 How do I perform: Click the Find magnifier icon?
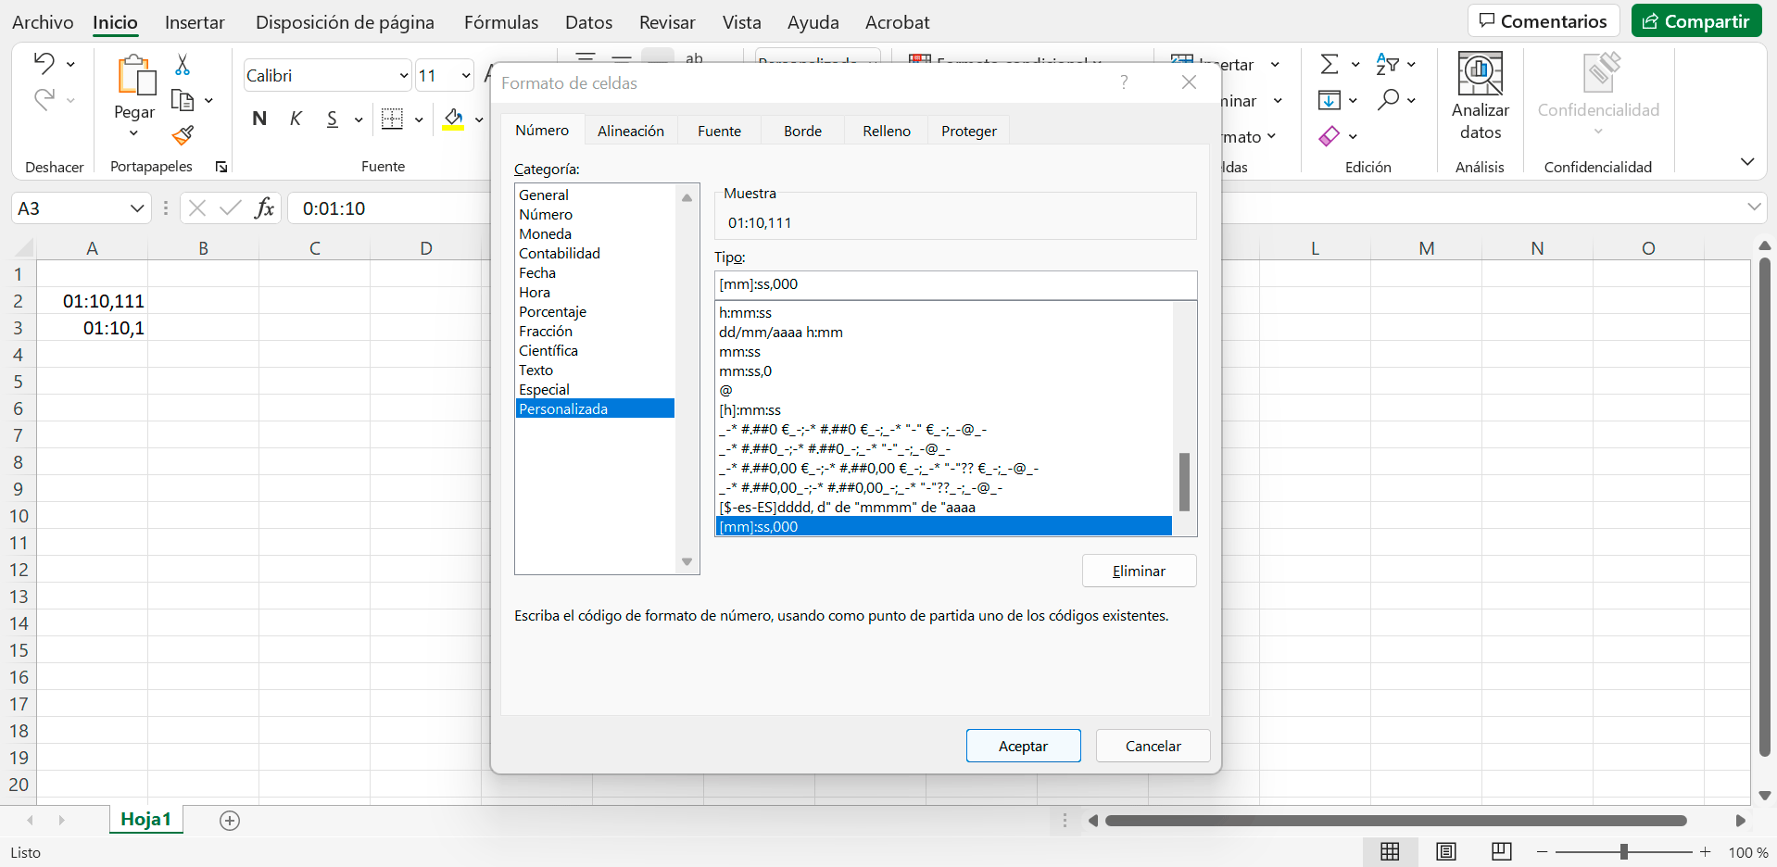coord(1388,99)
